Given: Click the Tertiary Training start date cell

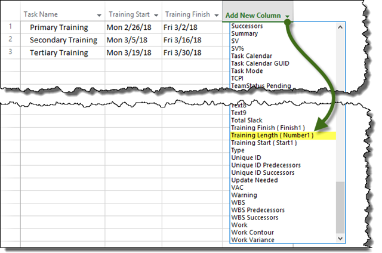Looking at the screenshot, I should [x=134, y=53].
